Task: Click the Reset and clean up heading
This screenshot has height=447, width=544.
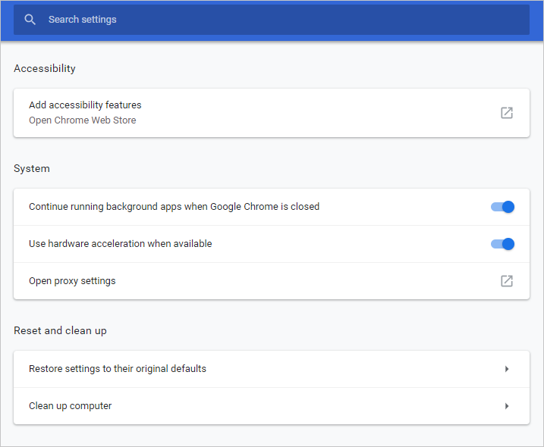Action: click(60, 331)
